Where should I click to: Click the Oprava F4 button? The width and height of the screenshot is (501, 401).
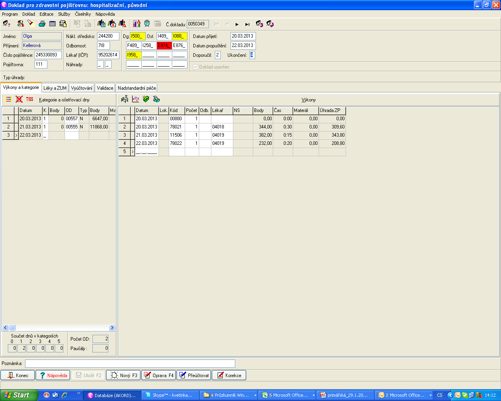(x=159, y=375)
